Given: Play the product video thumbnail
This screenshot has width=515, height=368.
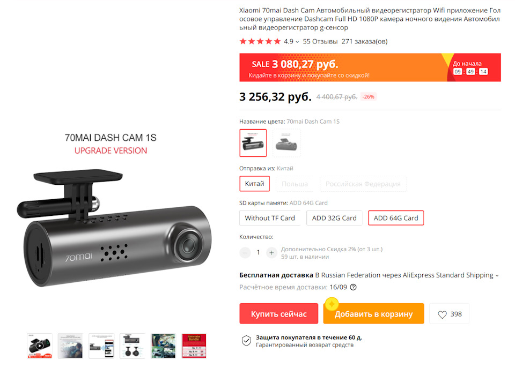Looking at the screenshot, I should pyautogui.click(x=40, y=346).
